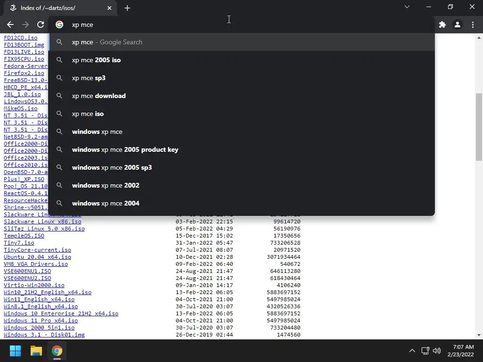The width and height of the screenshot is (483, 362).
Task: Click Chrome icon in taskbar
Action: pyautogui.click(x=57, y=351)
